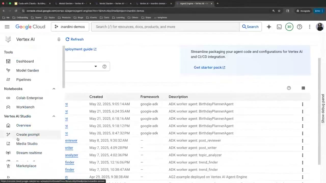Image resolution: width=326 pixels, height=183 pixels.
Task: Open the notifications badge showing 30
Action: 289,27
